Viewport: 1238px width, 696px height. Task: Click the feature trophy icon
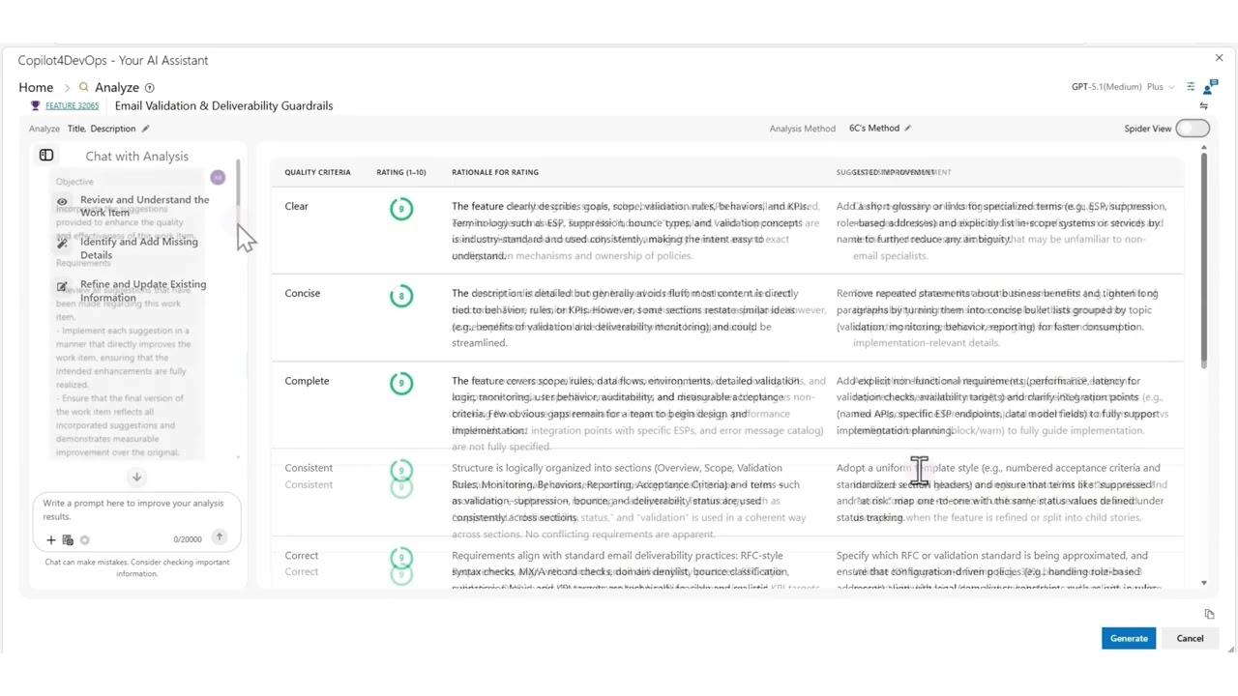tap(36, 105)
